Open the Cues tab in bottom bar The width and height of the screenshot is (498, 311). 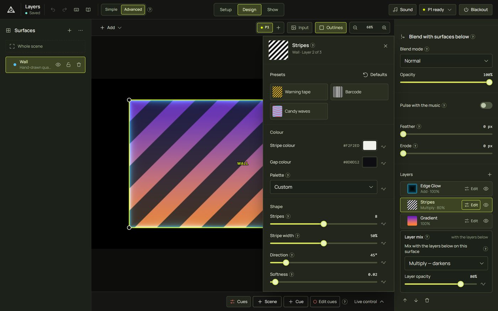[x=239, y=302]
